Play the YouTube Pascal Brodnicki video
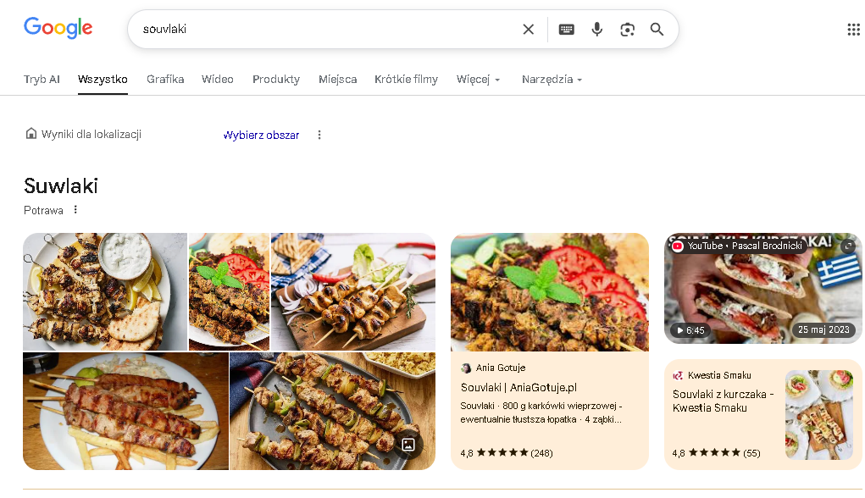 pyautogui.click(x=763, y=289)
